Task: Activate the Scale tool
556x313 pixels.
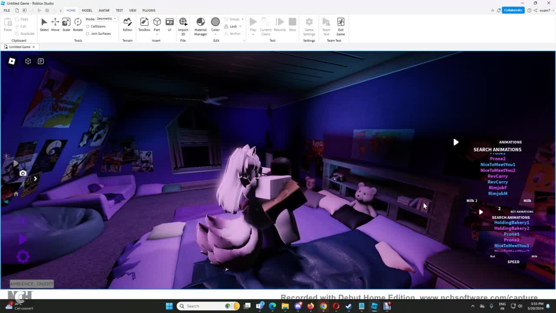Action: tap(66, 24)
